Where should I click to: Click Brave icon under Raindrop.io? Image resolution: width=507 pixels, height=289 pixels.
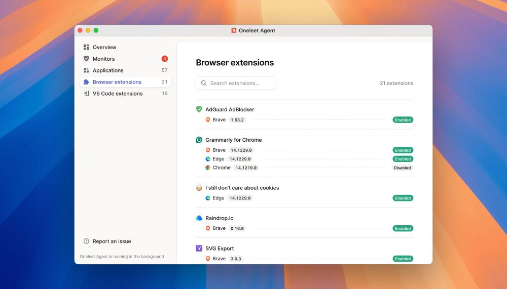pyautogui.click(x=208, y=228)
